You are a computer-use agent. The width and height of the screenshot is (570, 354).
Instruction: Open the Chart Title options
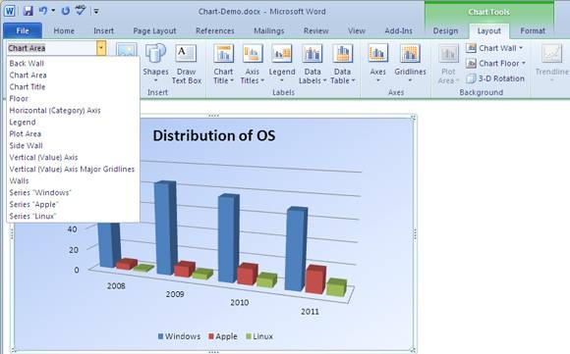tap(223, 64)
